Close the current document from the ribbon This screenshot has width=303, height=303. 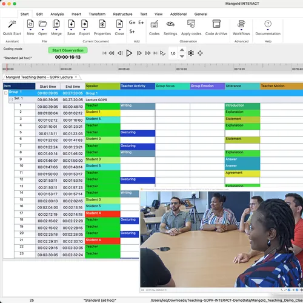tap(119, 24)
